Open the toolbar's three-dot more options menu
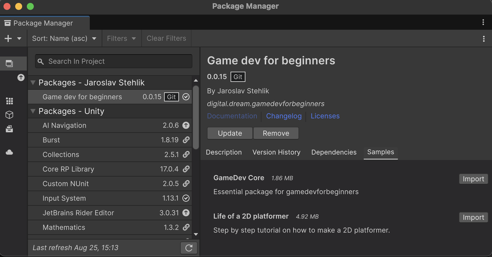 click(x=484, y=39)
